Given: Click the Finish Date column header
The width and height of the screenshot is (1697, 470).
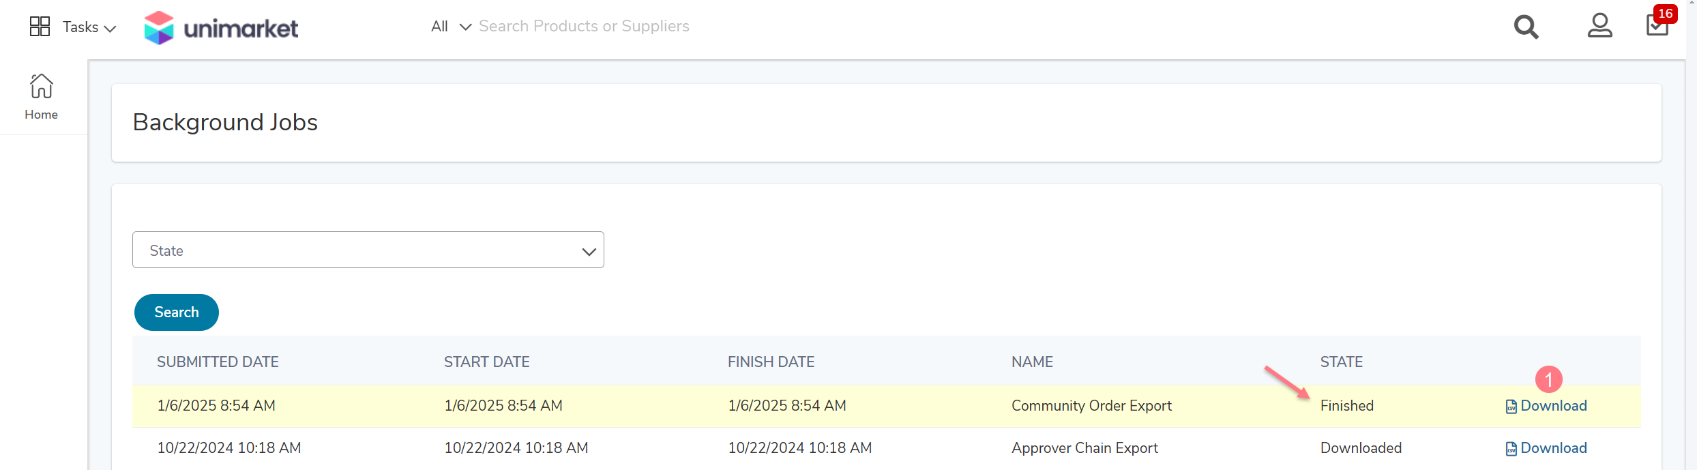Looking at the screenshot, I should tap(771, 362).
